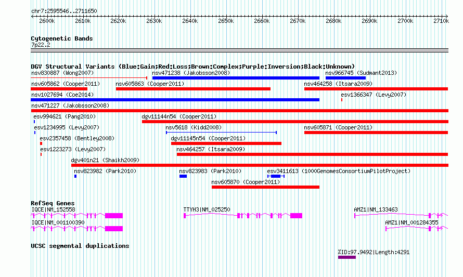Image resolution: width=463 pixels, height=277 pixels.
Task: Click the nsv464257 (Itsara2009) label
Action: (211, 149)
